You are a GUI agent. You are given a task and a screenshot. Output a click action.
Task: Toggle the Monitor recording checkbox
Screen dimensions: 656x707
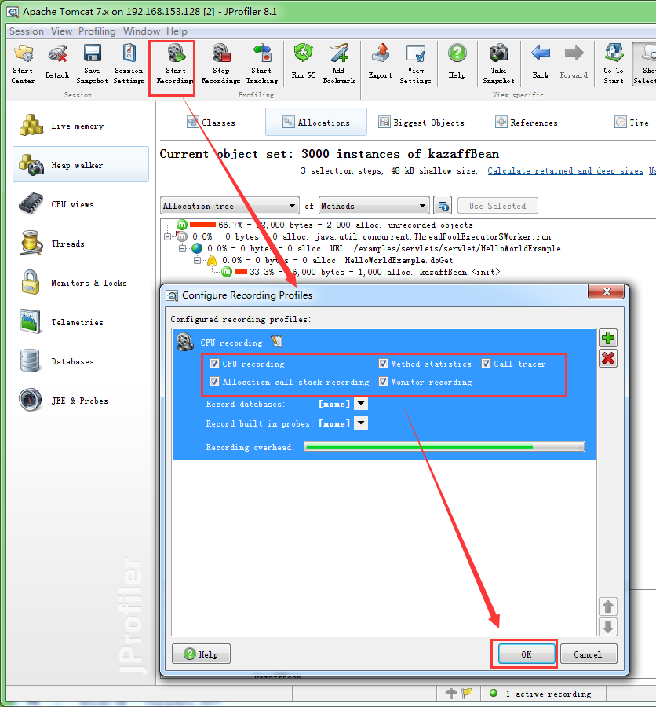pos(383,382)
